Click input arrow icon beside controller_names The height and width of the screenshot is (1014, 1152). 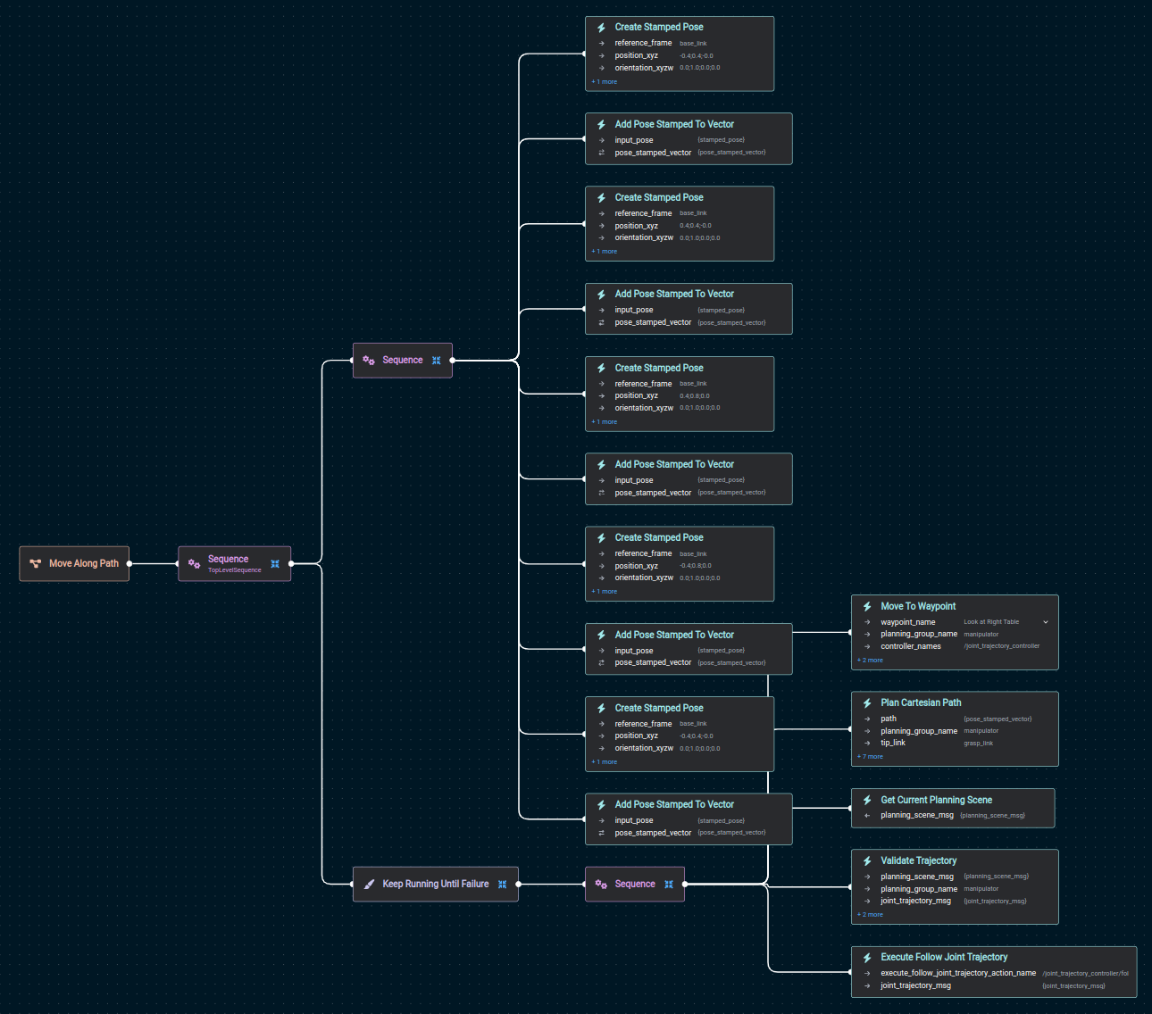867,646
